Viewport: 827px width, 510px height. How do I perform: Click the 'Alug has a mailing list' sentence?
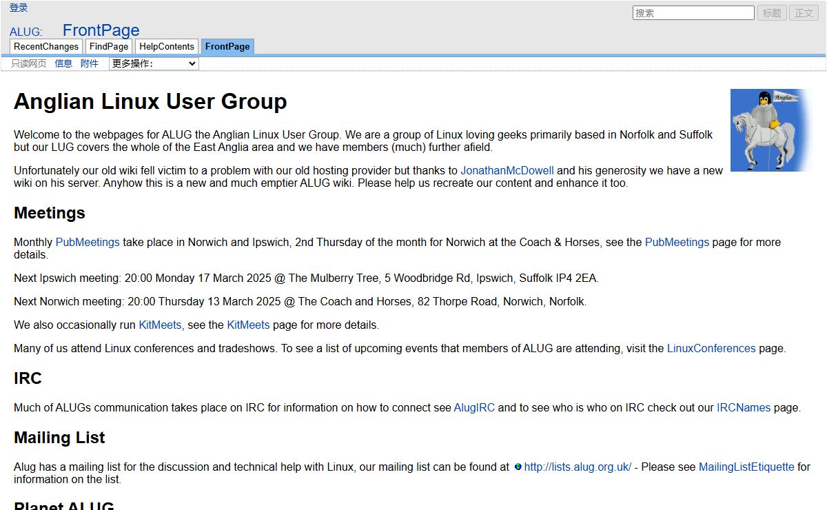pyautogui.click(x=412, y=473)
